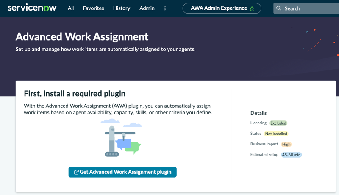
Task: Open the Admin menu
Action: click(147, 8)
